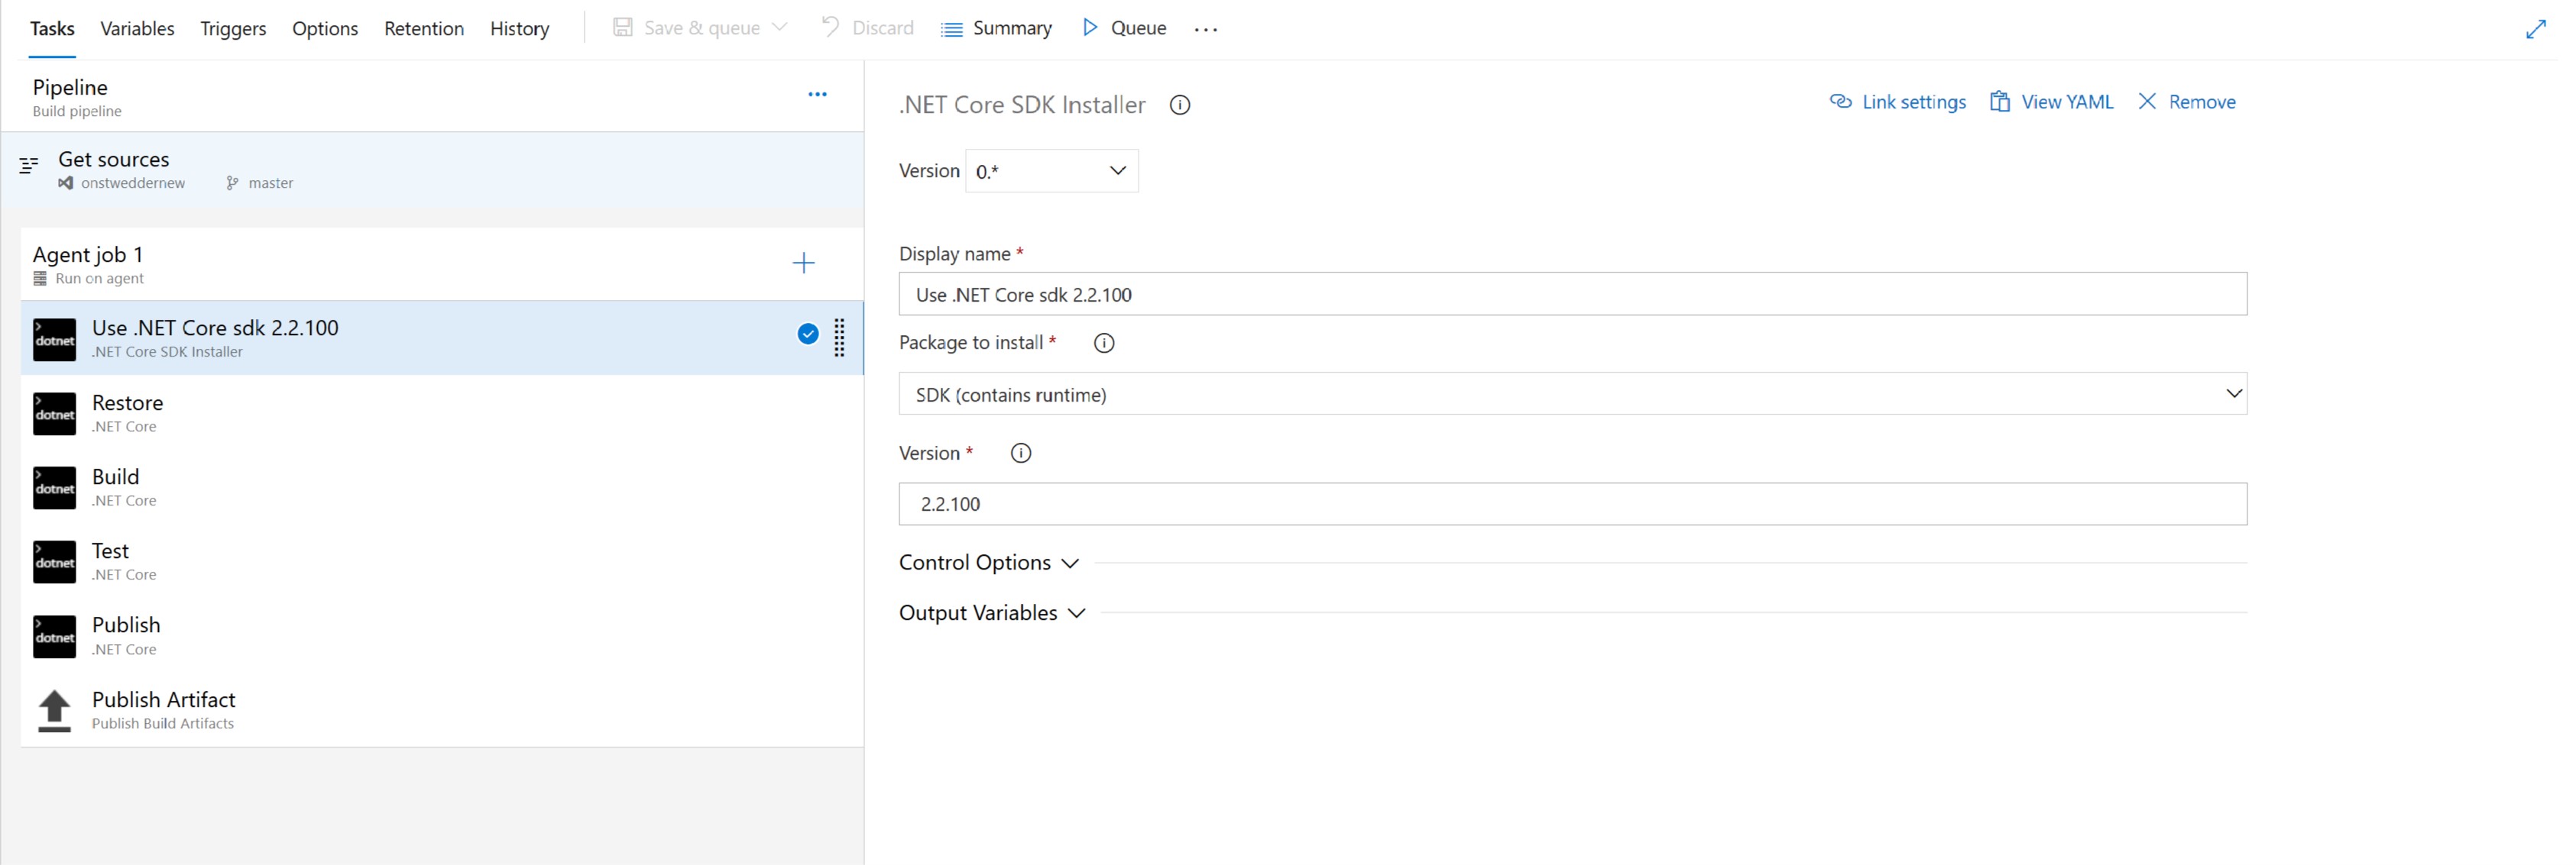Select the Pipeline build pipeline row
Screen dimensions: 2576x865
432,97
